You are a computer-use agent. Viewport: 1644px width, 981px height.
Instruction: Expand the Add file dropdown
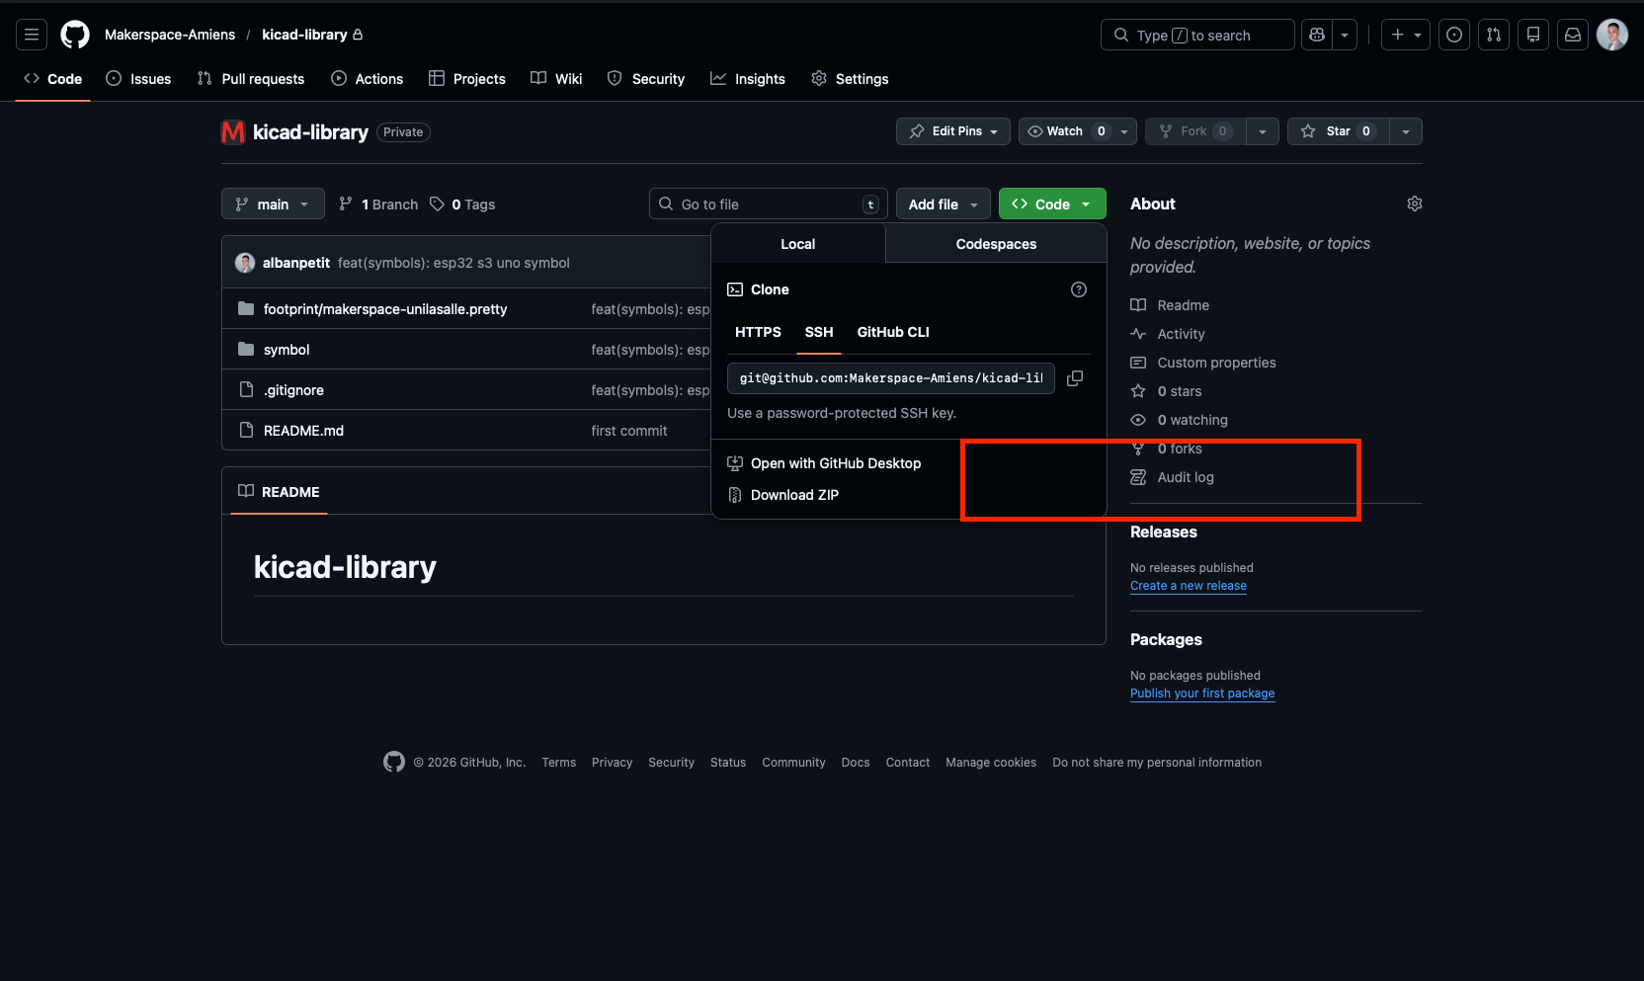(943, 204)
